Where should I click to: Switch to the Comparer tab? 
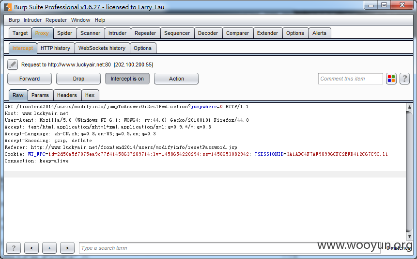point(237,33)
